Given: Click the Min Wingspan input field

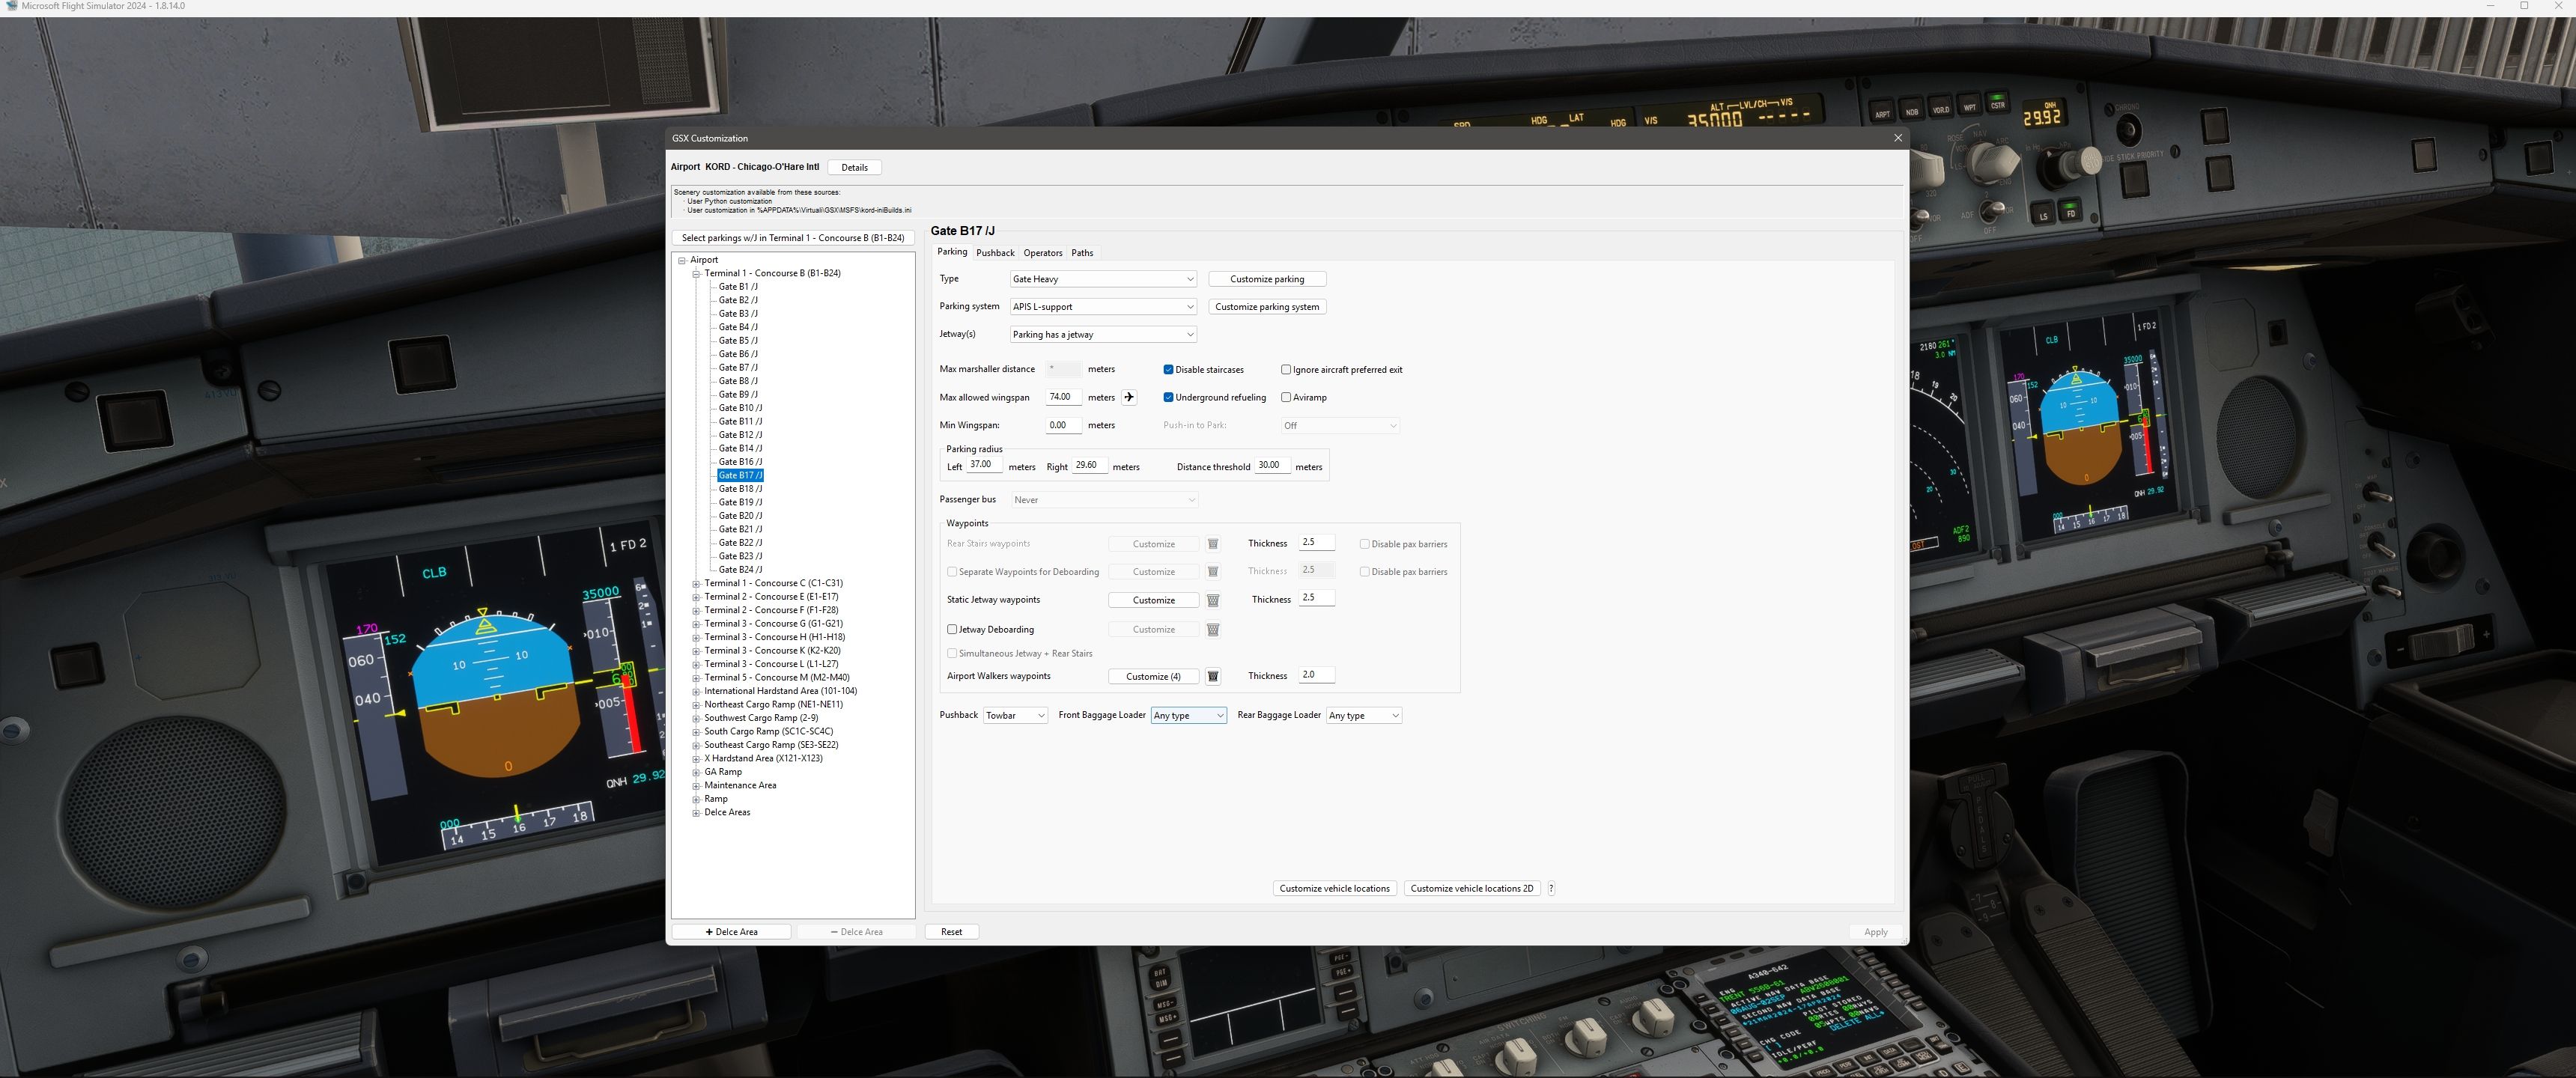Looking at the screenshot, I should (x=1063, y=425).
